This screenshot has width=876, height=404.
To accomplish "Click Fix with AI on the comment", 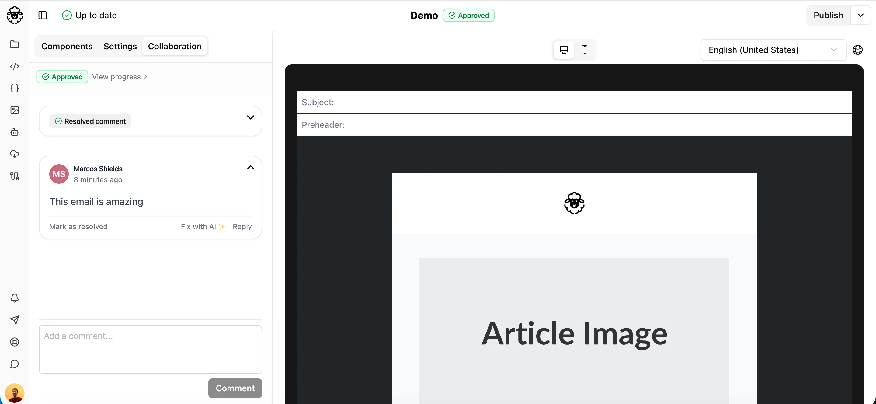I will click(x=203, y=226).
